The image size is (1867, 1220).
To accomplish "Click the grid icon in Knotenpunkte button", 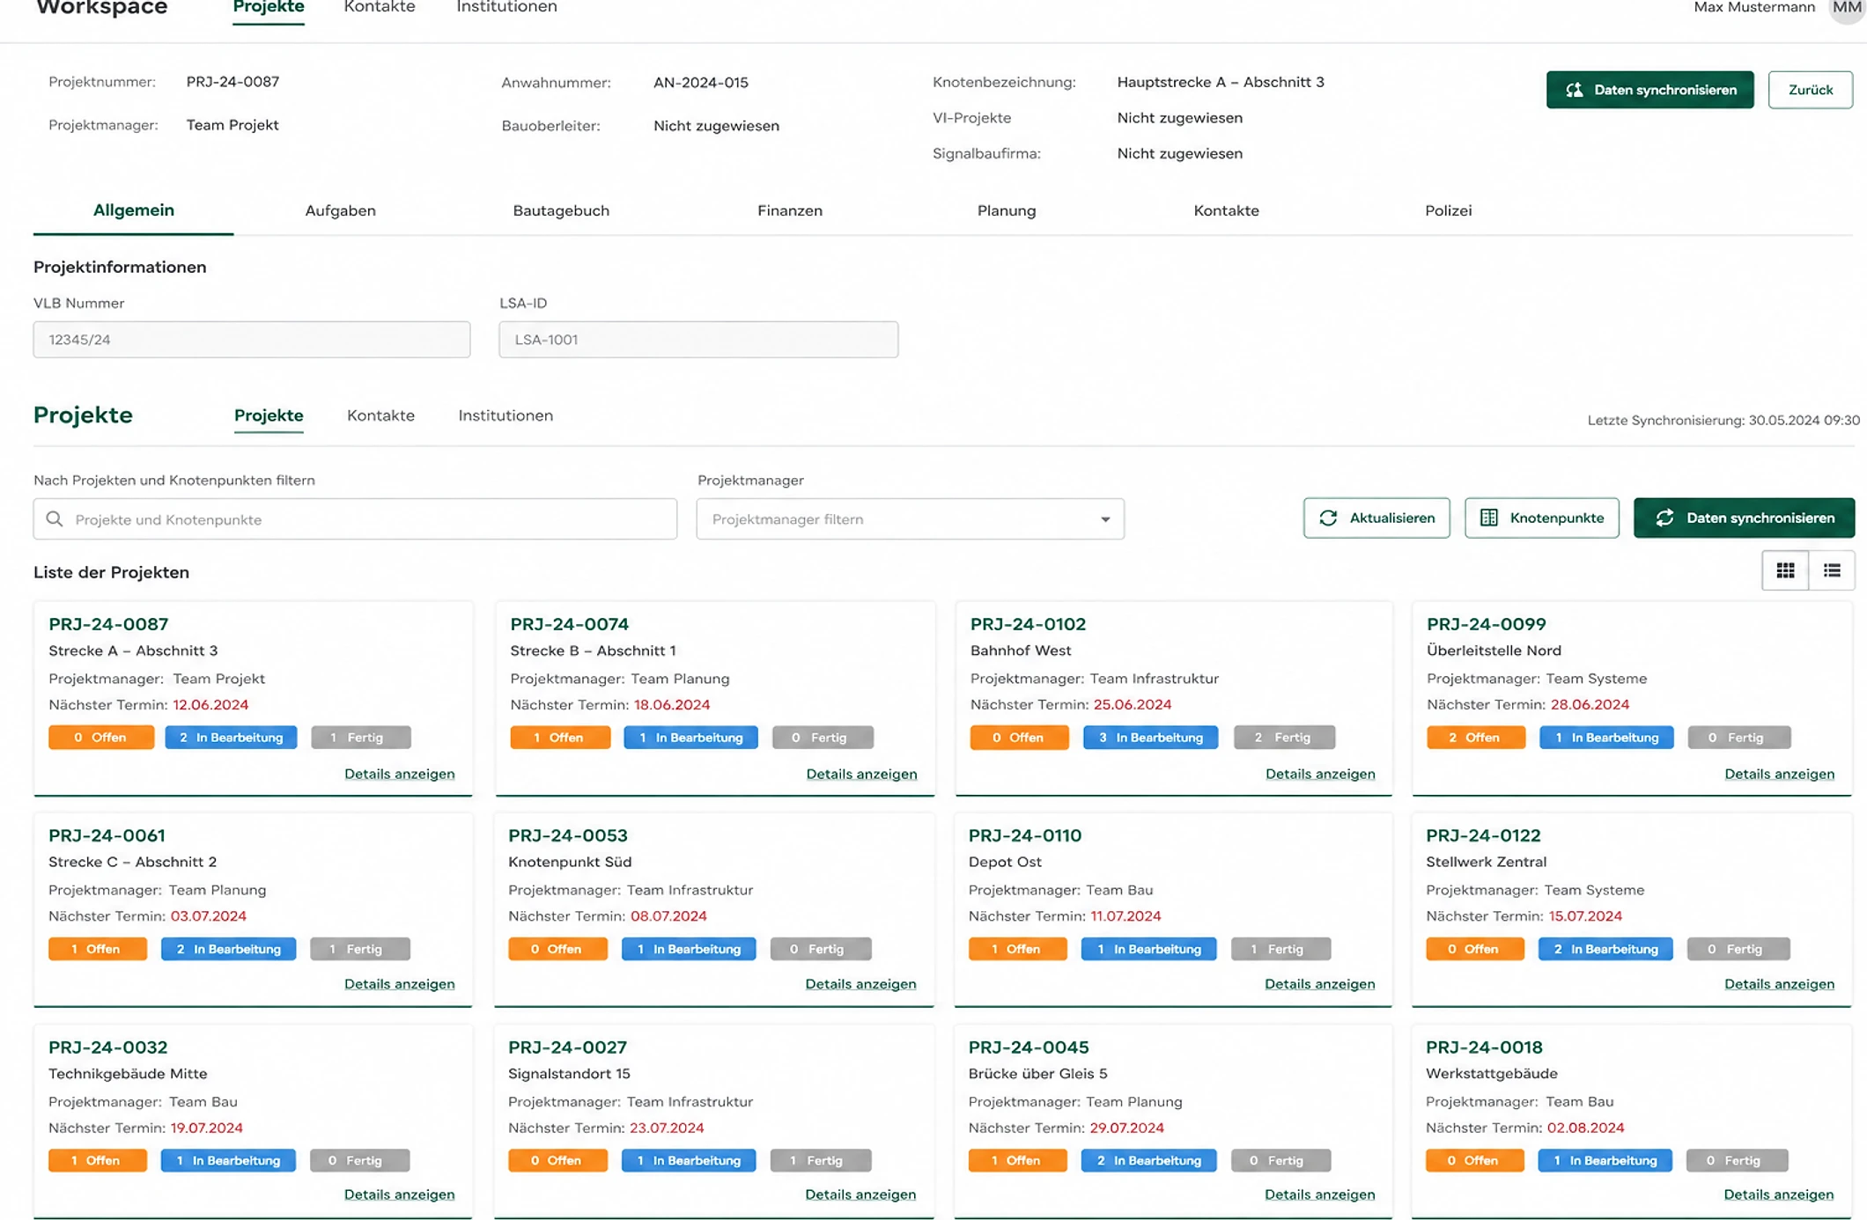I will [x=1488, y=518].
